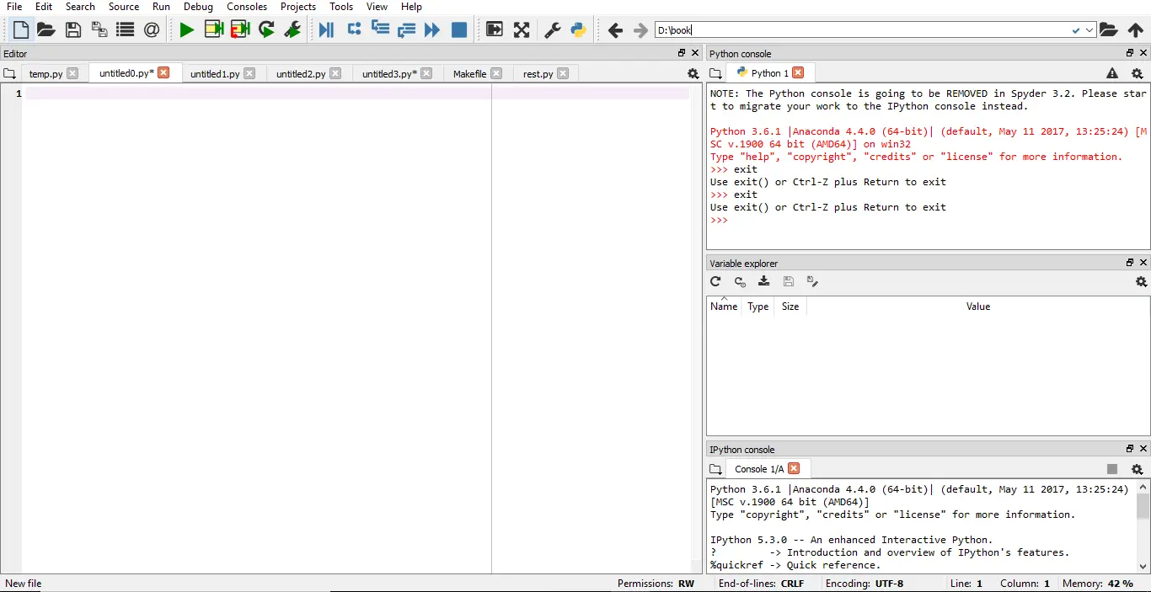Viewport: 1151px width, 592px height.
Task: Go to next cursor position arrow
Action: (640, 30)
